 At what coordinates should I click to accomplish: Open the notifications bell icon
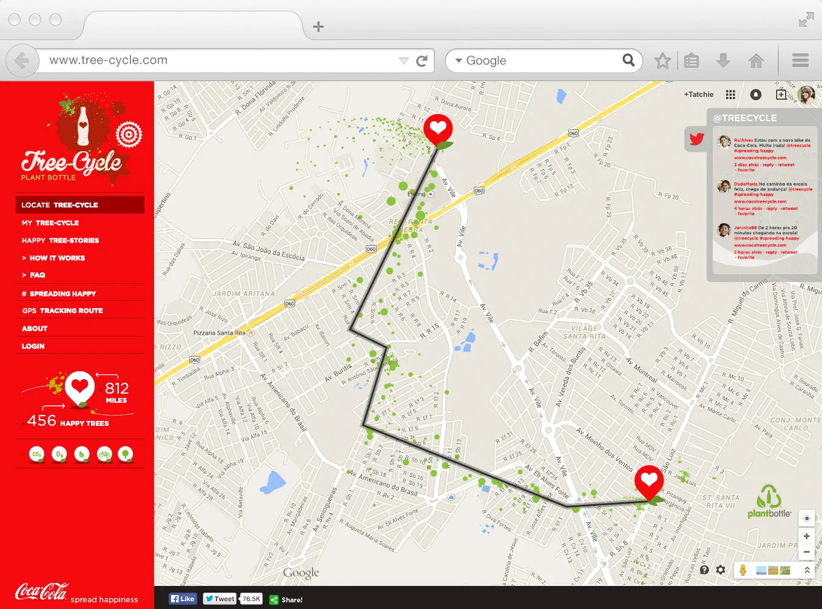[756, 95]
